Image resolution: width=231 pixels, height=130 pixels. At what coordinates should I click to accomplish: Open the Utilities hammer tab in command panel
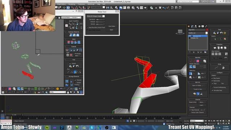(x=206, y=26)
